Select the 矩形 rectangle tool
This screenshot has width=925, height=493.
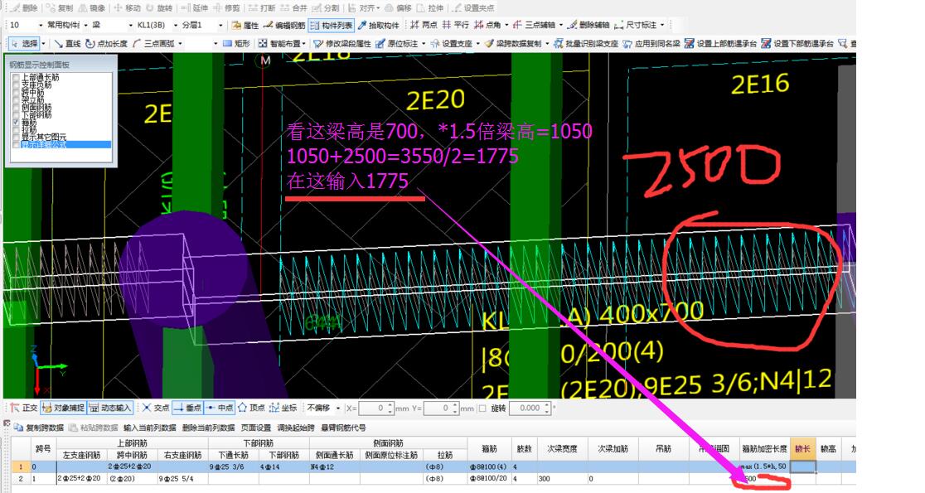click(236, 44)
